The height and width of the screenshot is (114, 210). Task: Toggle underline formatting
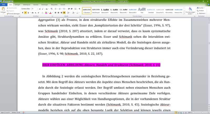pos(28,13)
